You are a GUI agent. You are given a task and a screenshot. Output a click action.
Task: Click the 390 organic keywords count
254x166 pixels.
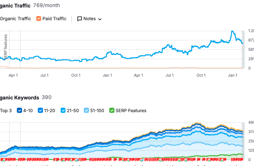[47, 97]
